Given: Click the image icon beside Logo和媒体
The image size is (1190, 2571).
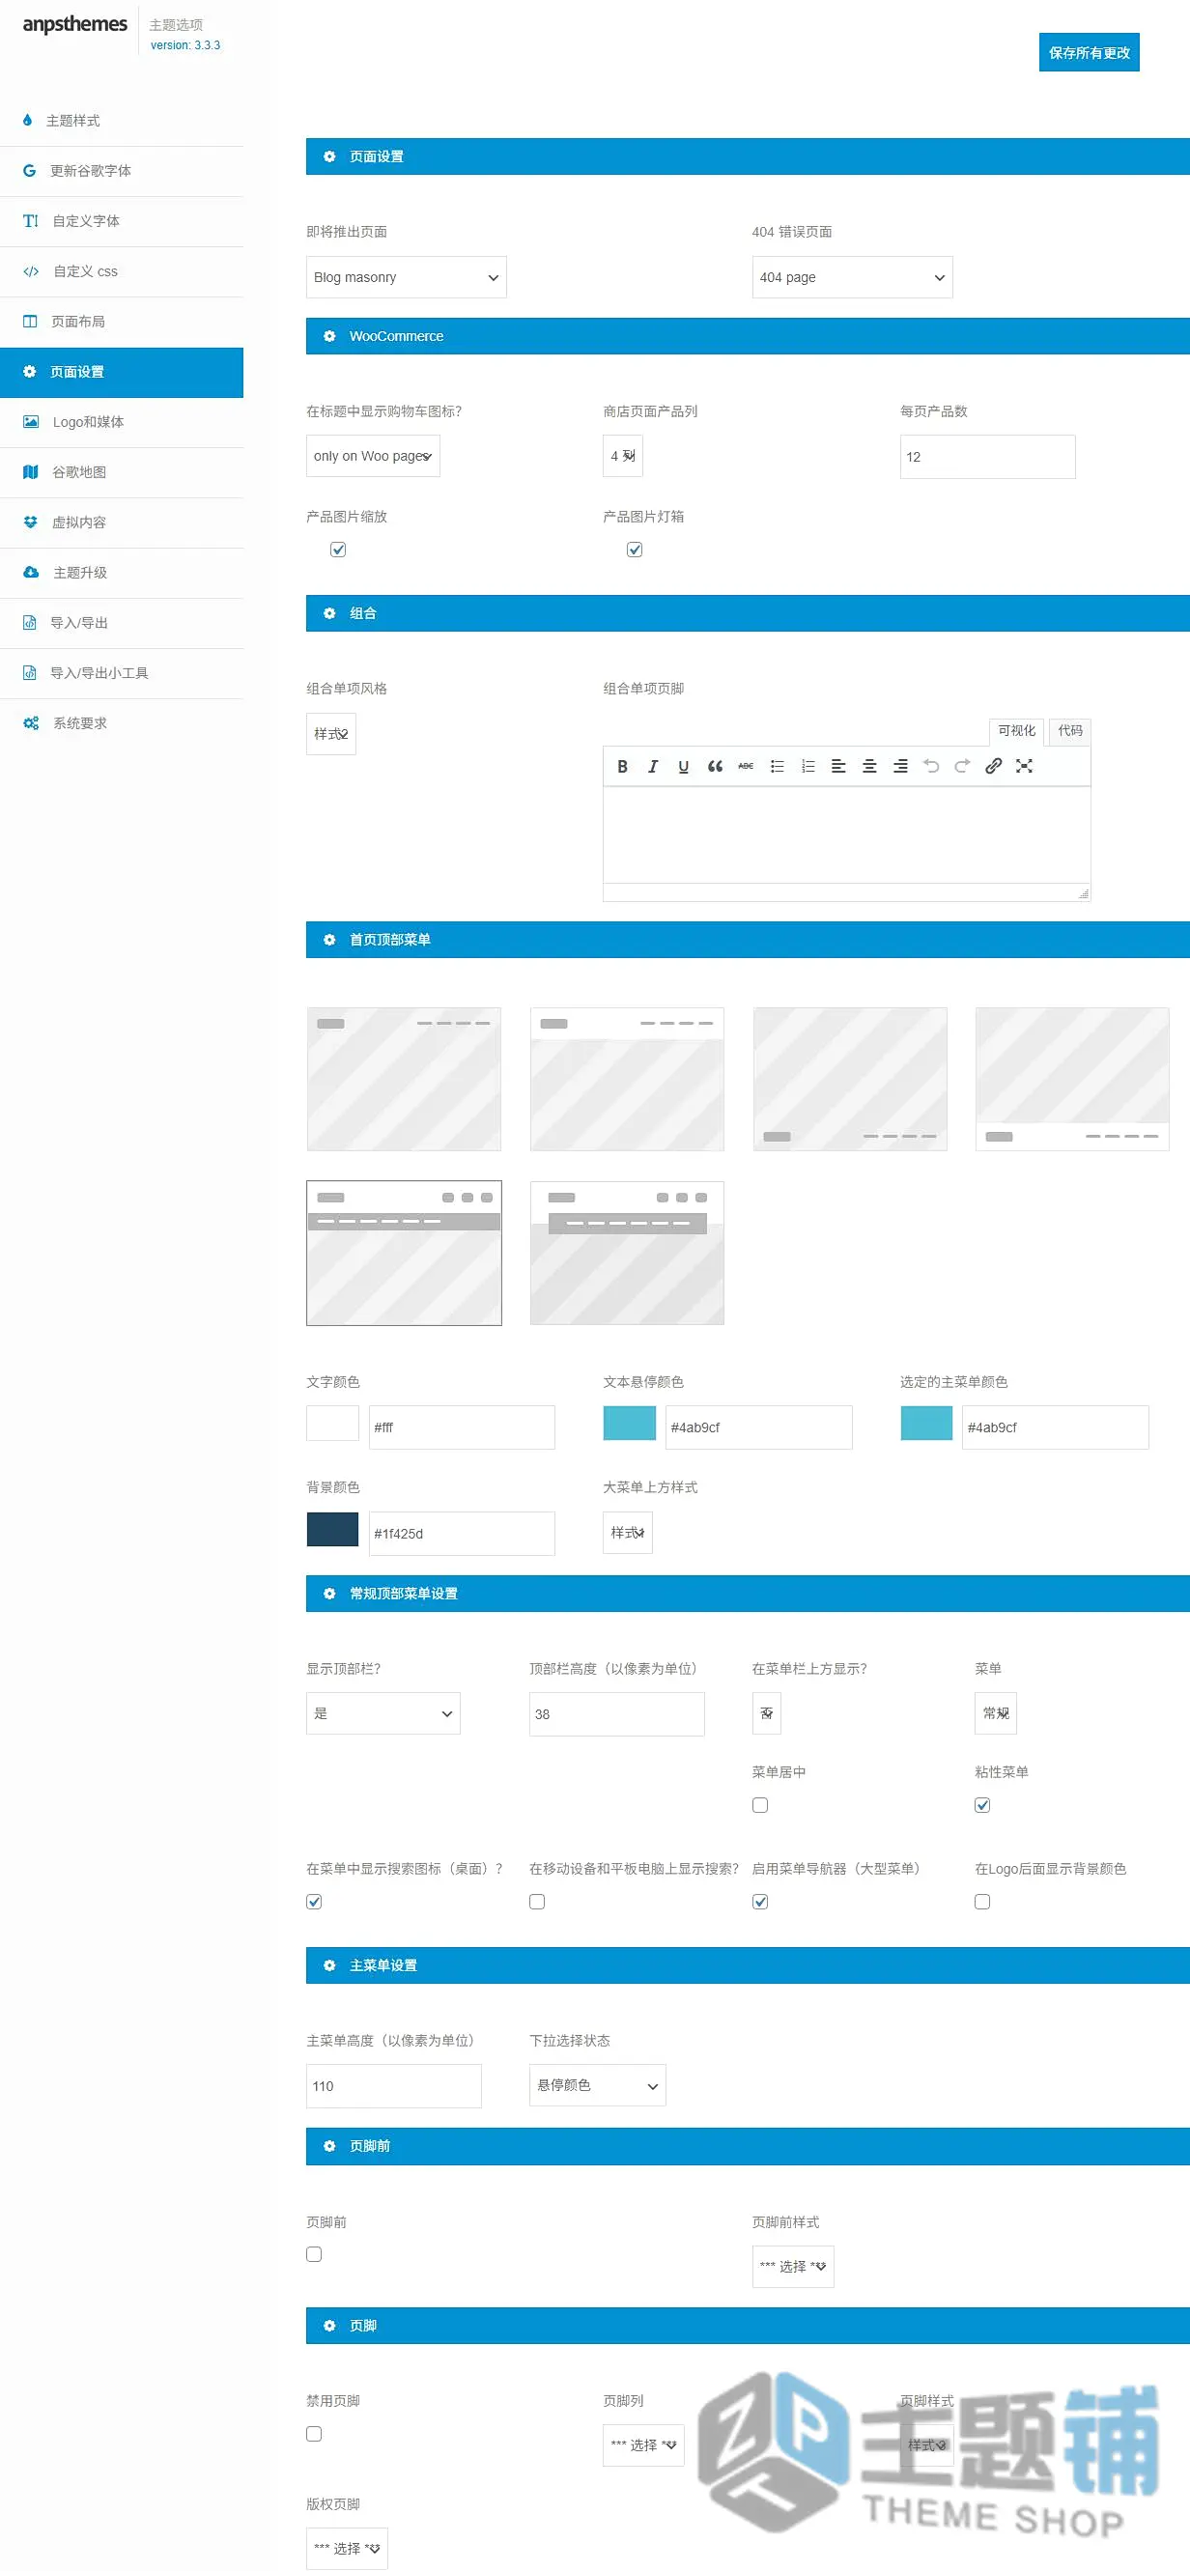Looking at the screenshot, I should [x=31, y=422].
